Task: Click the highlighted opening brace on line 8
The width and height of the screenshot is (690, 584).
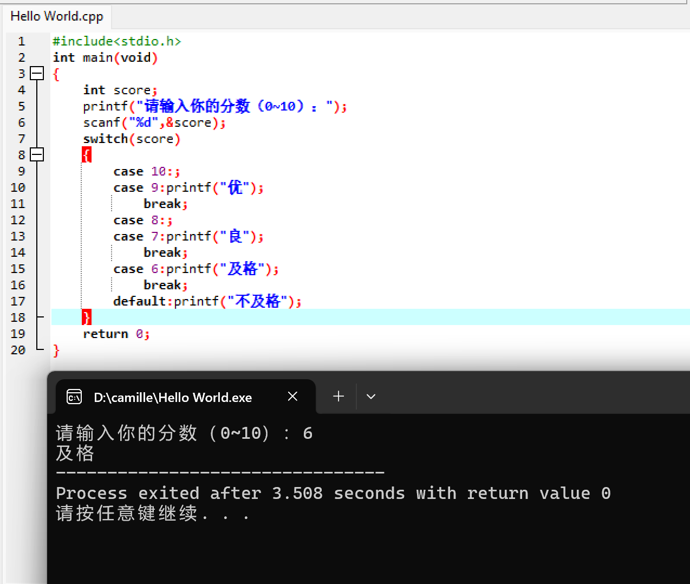Action: point(87,155)
